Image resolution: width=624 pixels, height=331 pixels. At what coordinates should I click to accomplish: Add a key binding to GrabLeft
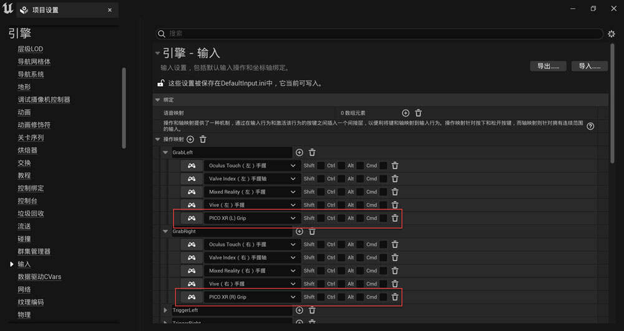pyautogui.click(x=300, y=153)
